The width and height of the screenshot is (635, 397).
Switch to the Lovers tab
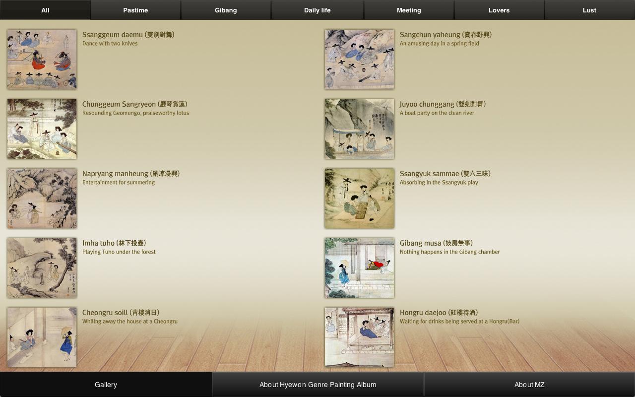[x=499, y=10]
